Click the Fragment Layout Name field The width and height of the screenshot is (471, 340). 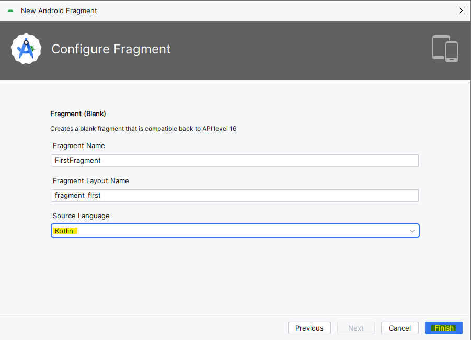235,196
